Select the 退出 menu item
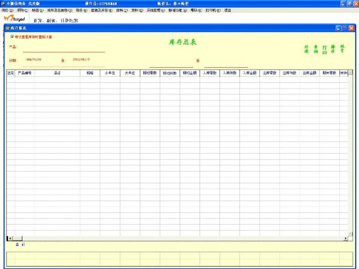Image resolution: width=359 pixels, height=269 pixels. click(x=228, y=10)
